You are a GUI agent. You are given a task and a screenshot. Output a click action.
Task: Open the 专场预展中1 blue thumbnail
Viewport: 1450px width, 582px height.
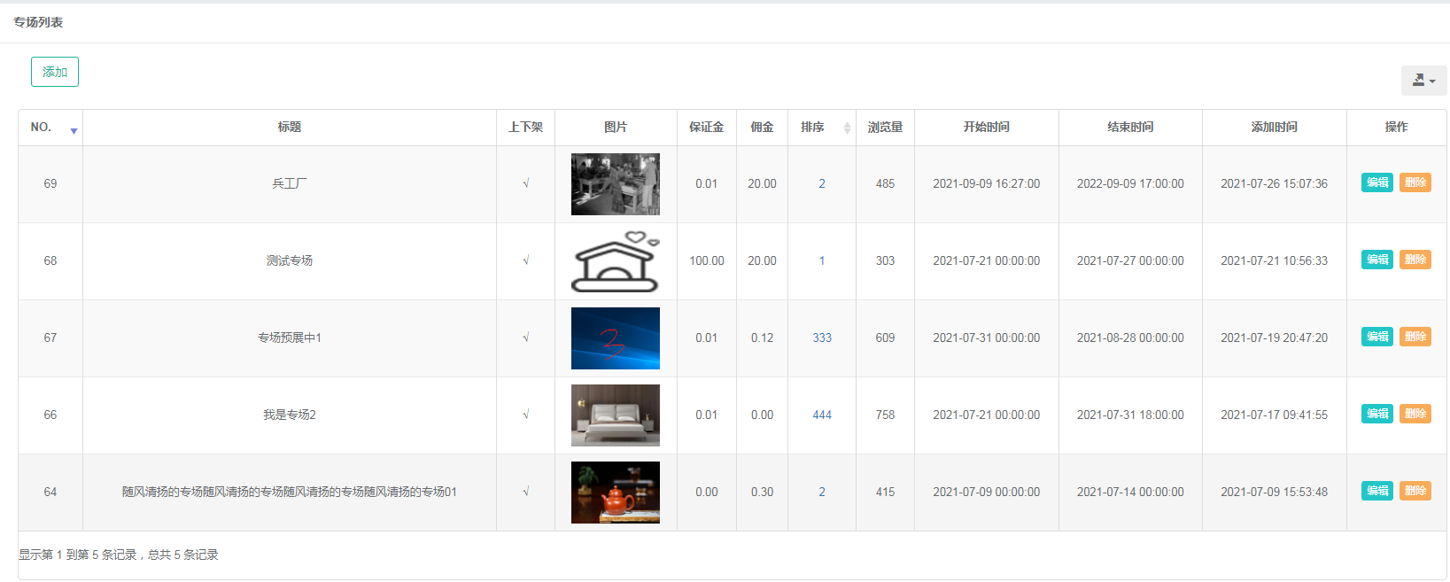coord(616,338)
